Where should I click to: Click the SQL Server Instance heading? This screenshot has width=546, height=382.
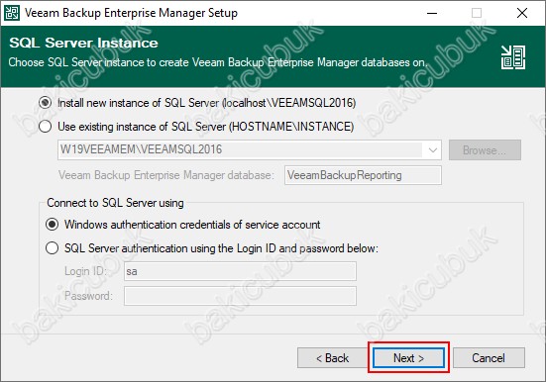point(83,43)
